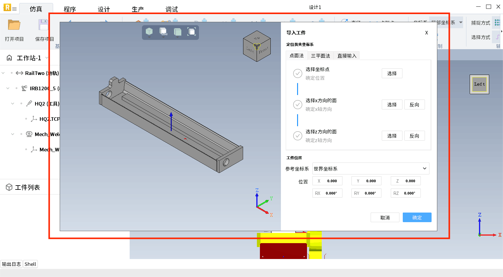
Task: Click 反向 for the x direction face
Action: tap(414, 105)
